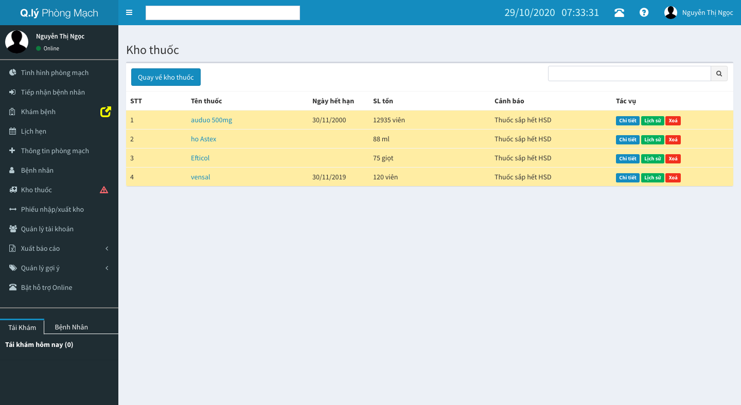Focus the Kho thuốc table search box

629,73
